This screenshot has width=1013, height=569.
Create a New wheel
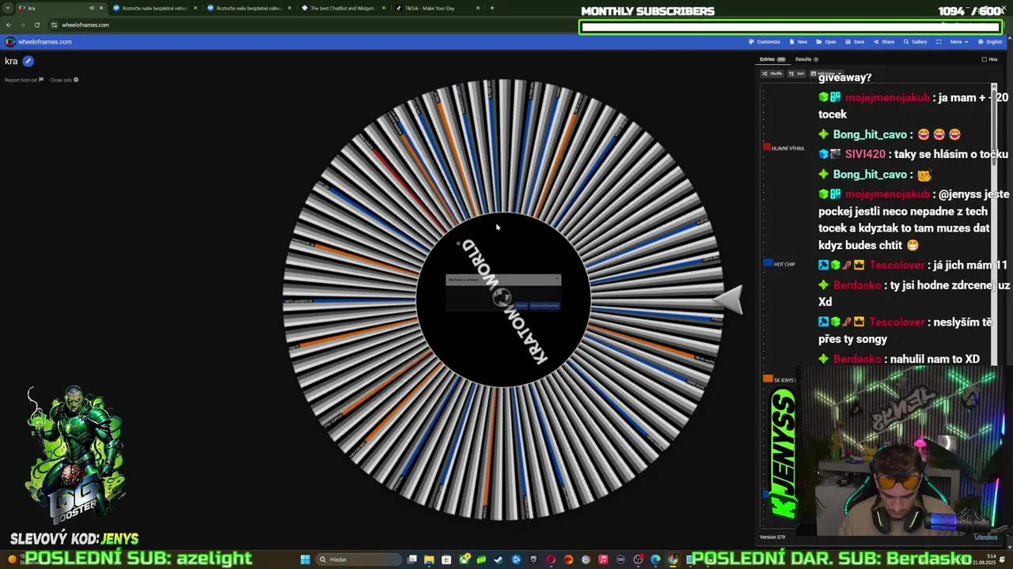coord(799,42)
